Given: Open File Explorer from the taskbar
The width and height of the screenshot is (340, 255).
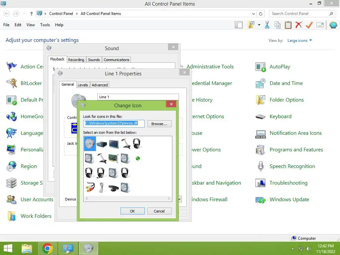Looking at the screenshot, I should 27,248.
